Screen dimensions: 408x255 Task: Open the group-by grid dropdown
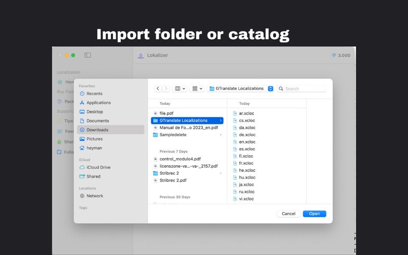tap(197, 88)
